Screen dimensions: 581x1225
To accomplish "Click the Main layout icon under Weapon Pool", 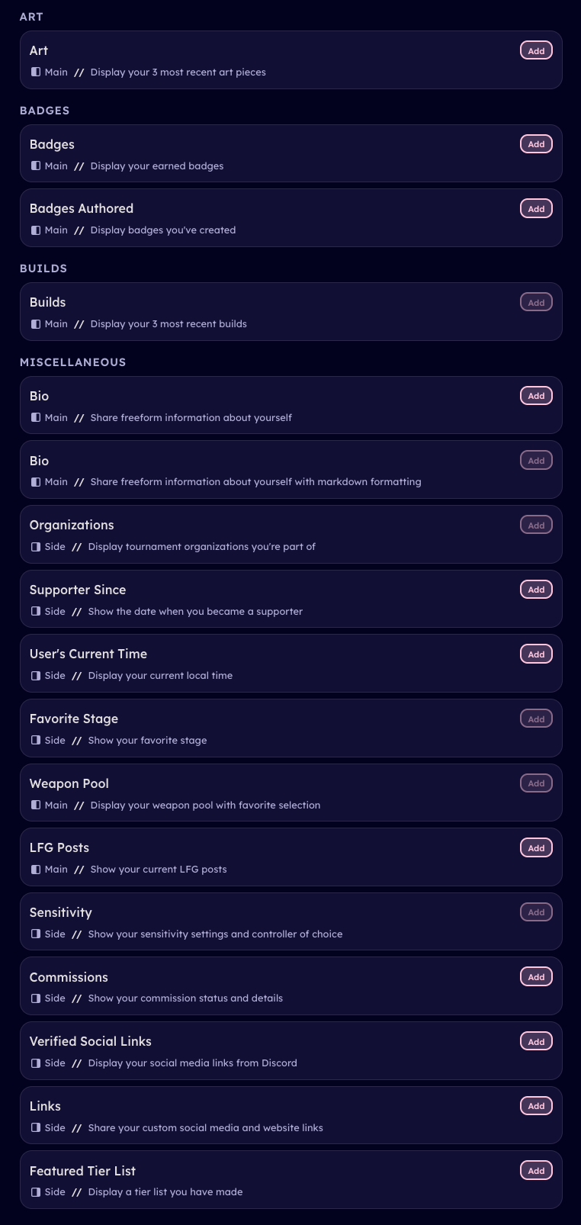I will (36, 805).
